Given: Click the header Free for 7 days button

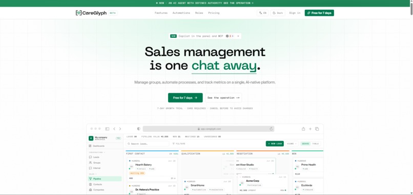Looking at the screenshot, I should coord(319,13).
